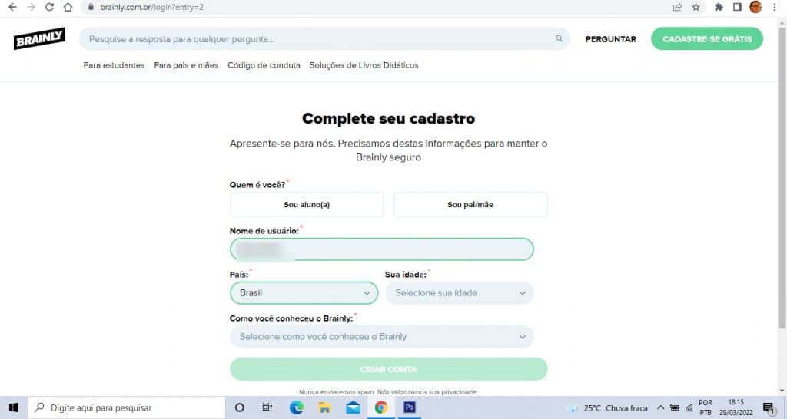This screenshot has height=419, width=787.
Task: Click the Brainly question search field
Action: click(324, 38)
